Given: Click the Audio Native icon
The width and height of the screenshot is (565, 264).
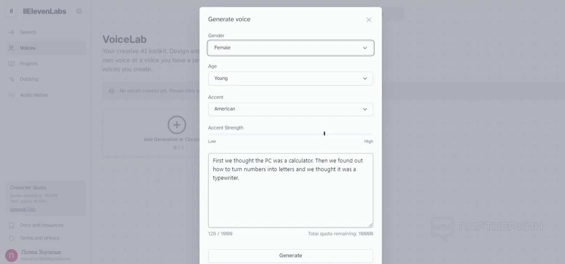Looking at the screenshot, I should [x=12, y=95].
